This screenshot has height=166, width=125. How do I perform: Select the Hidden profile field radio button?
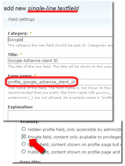[x=23, y=129]
